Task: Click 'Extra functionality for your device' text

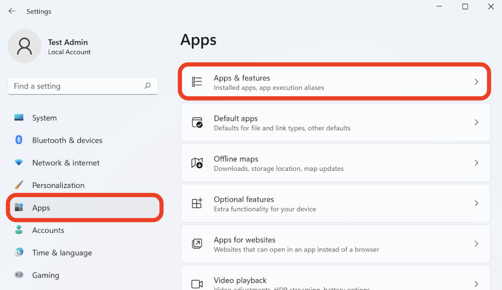Action: pyautogui.click(x=265, y=209)
